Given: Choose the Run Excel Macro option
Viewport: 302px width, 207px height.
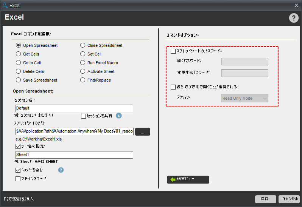Looking at the screenshot, I should pyautogui.click(x=83, y=62).
